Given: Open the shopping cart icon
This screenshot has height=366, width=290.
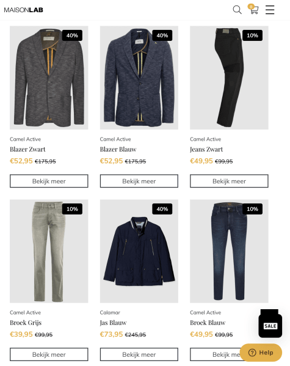Looking at the screenshot, I should (253, 9).
